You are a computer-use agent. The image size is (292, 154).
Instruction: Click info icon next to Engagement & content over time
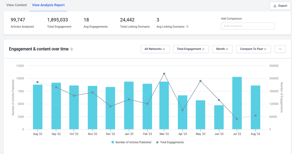[x=71, y=49]
